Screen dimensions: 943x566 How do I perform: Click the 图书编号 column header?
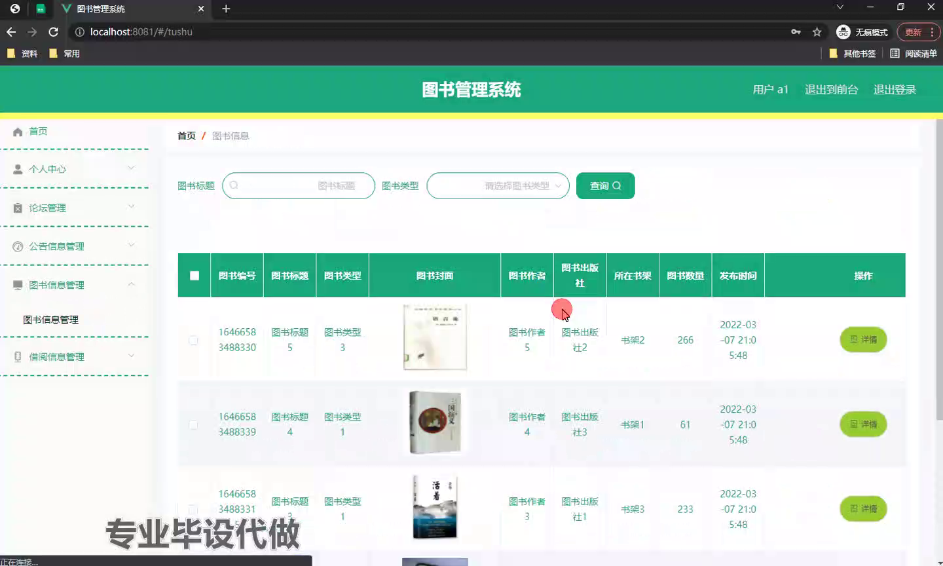[237, 276]
